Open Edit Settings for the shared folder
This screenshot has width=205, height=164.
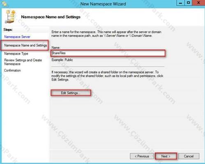(x=71, y=93)
